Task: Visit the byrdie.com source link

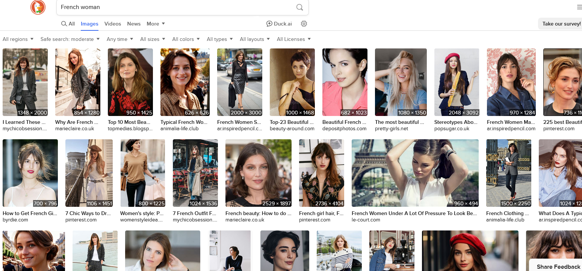Action: [x=15, y=220]
